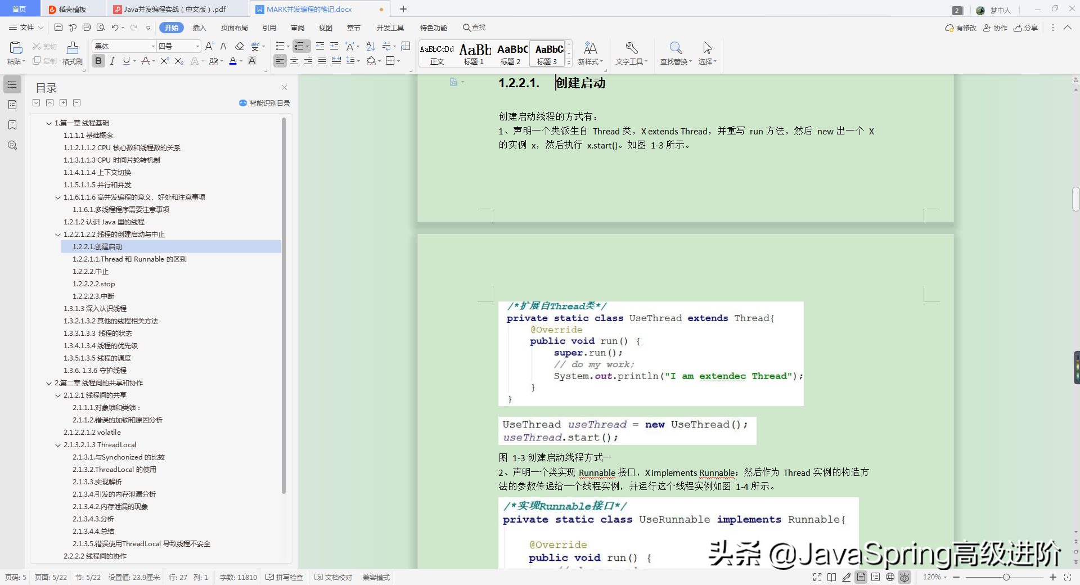Screen dimensions: 1080x585
Task: Increase font size with A+ icon
Action: (209, 46)
